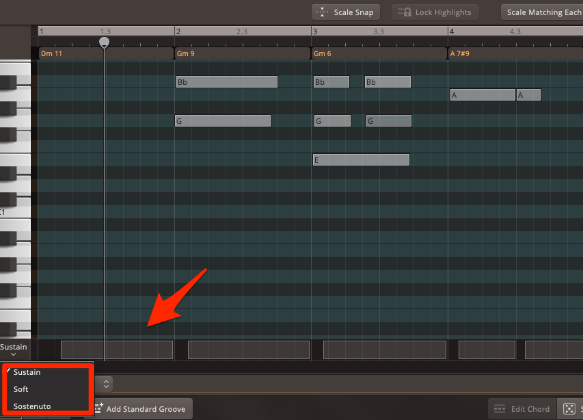Viewport: 583px width, 420px height.
Task: Select Sustain from the pedal menu
Action: click(x=27, y=373)
